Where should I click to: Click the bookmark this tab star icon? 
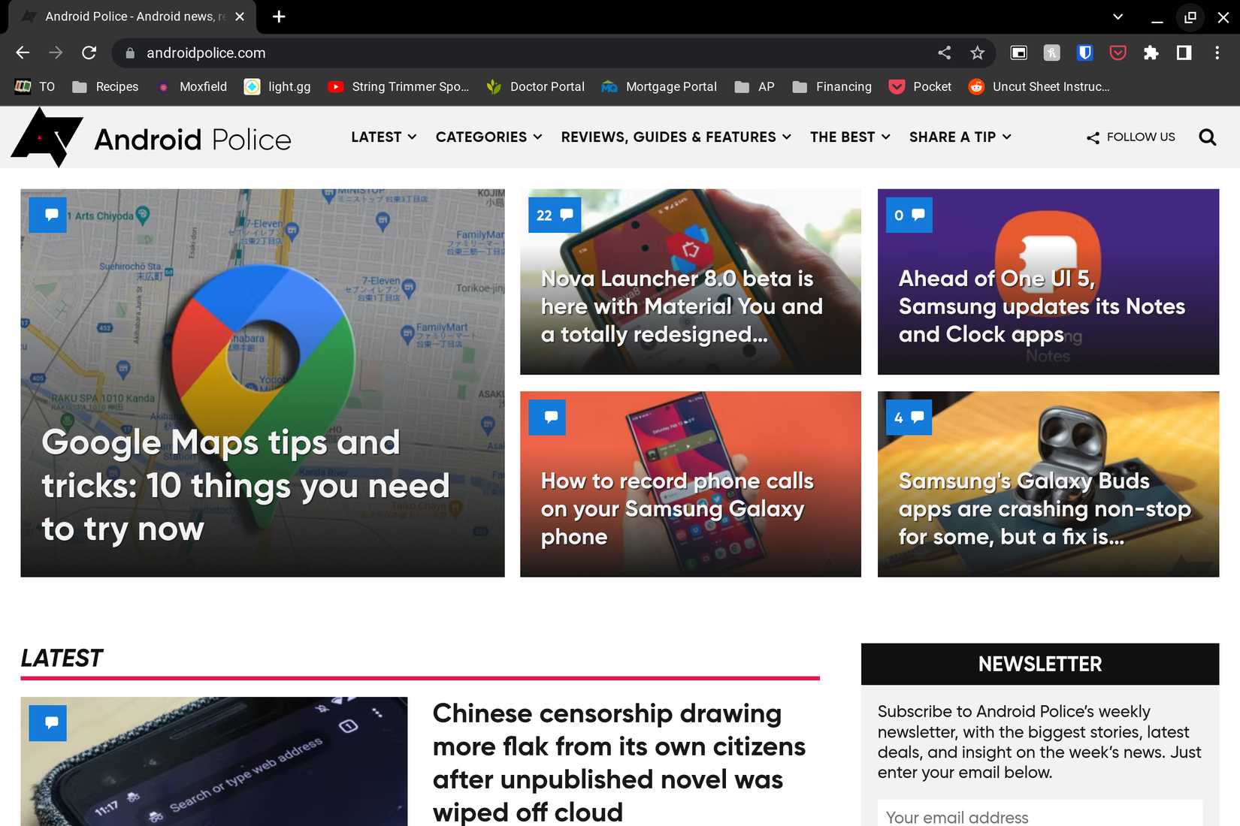[x=977, y=53]
